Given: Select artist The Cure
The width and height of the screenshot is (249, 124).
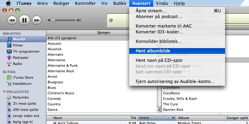Looking at the screenshot, I should pos(205,104).
